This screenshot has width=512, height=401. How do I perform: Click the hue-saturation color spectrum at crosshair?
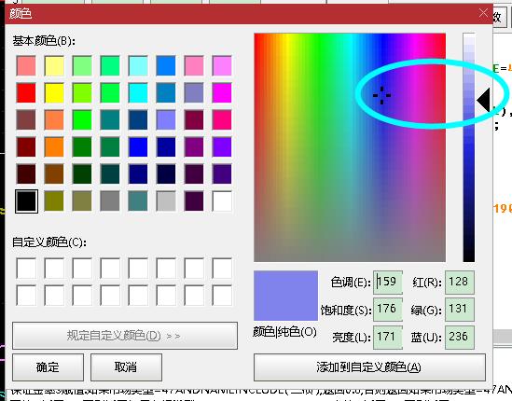381,95
